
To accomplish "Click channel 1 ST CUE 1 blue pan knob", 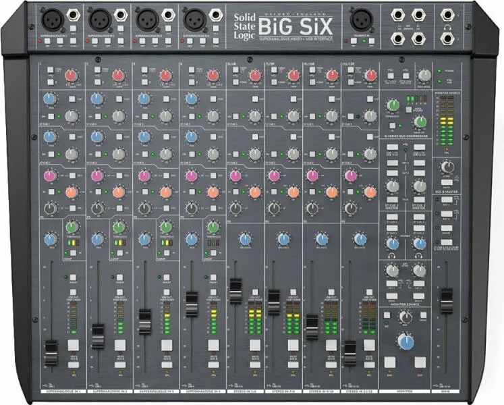I will pos(50,99).
